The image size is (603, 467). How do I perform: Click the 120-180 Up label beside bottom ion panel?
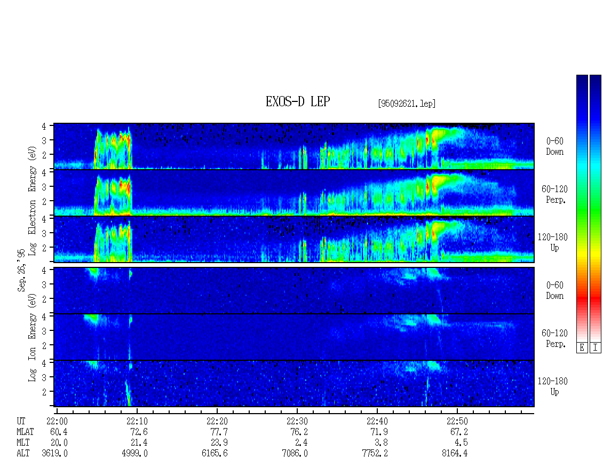[553, 386]
